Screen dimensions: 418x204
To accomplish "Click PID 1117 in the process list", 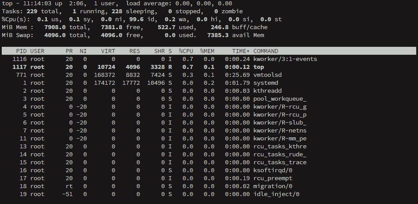I will (20, 67).
